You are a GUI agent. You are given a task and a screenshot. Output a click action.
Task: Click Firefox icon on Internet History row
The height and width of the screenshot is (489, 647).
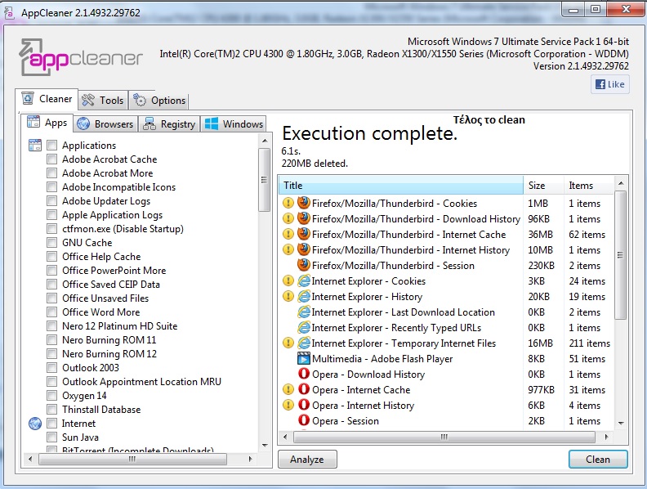pos(304,249)
